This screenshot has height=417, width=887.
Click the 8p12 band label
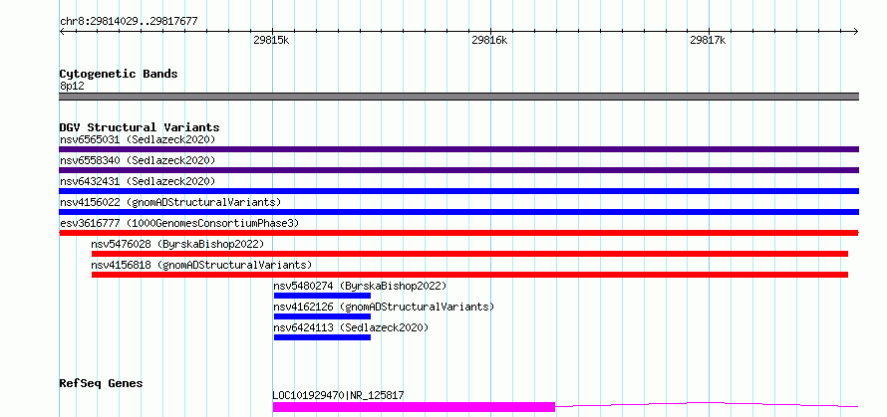tap(72, 86)
